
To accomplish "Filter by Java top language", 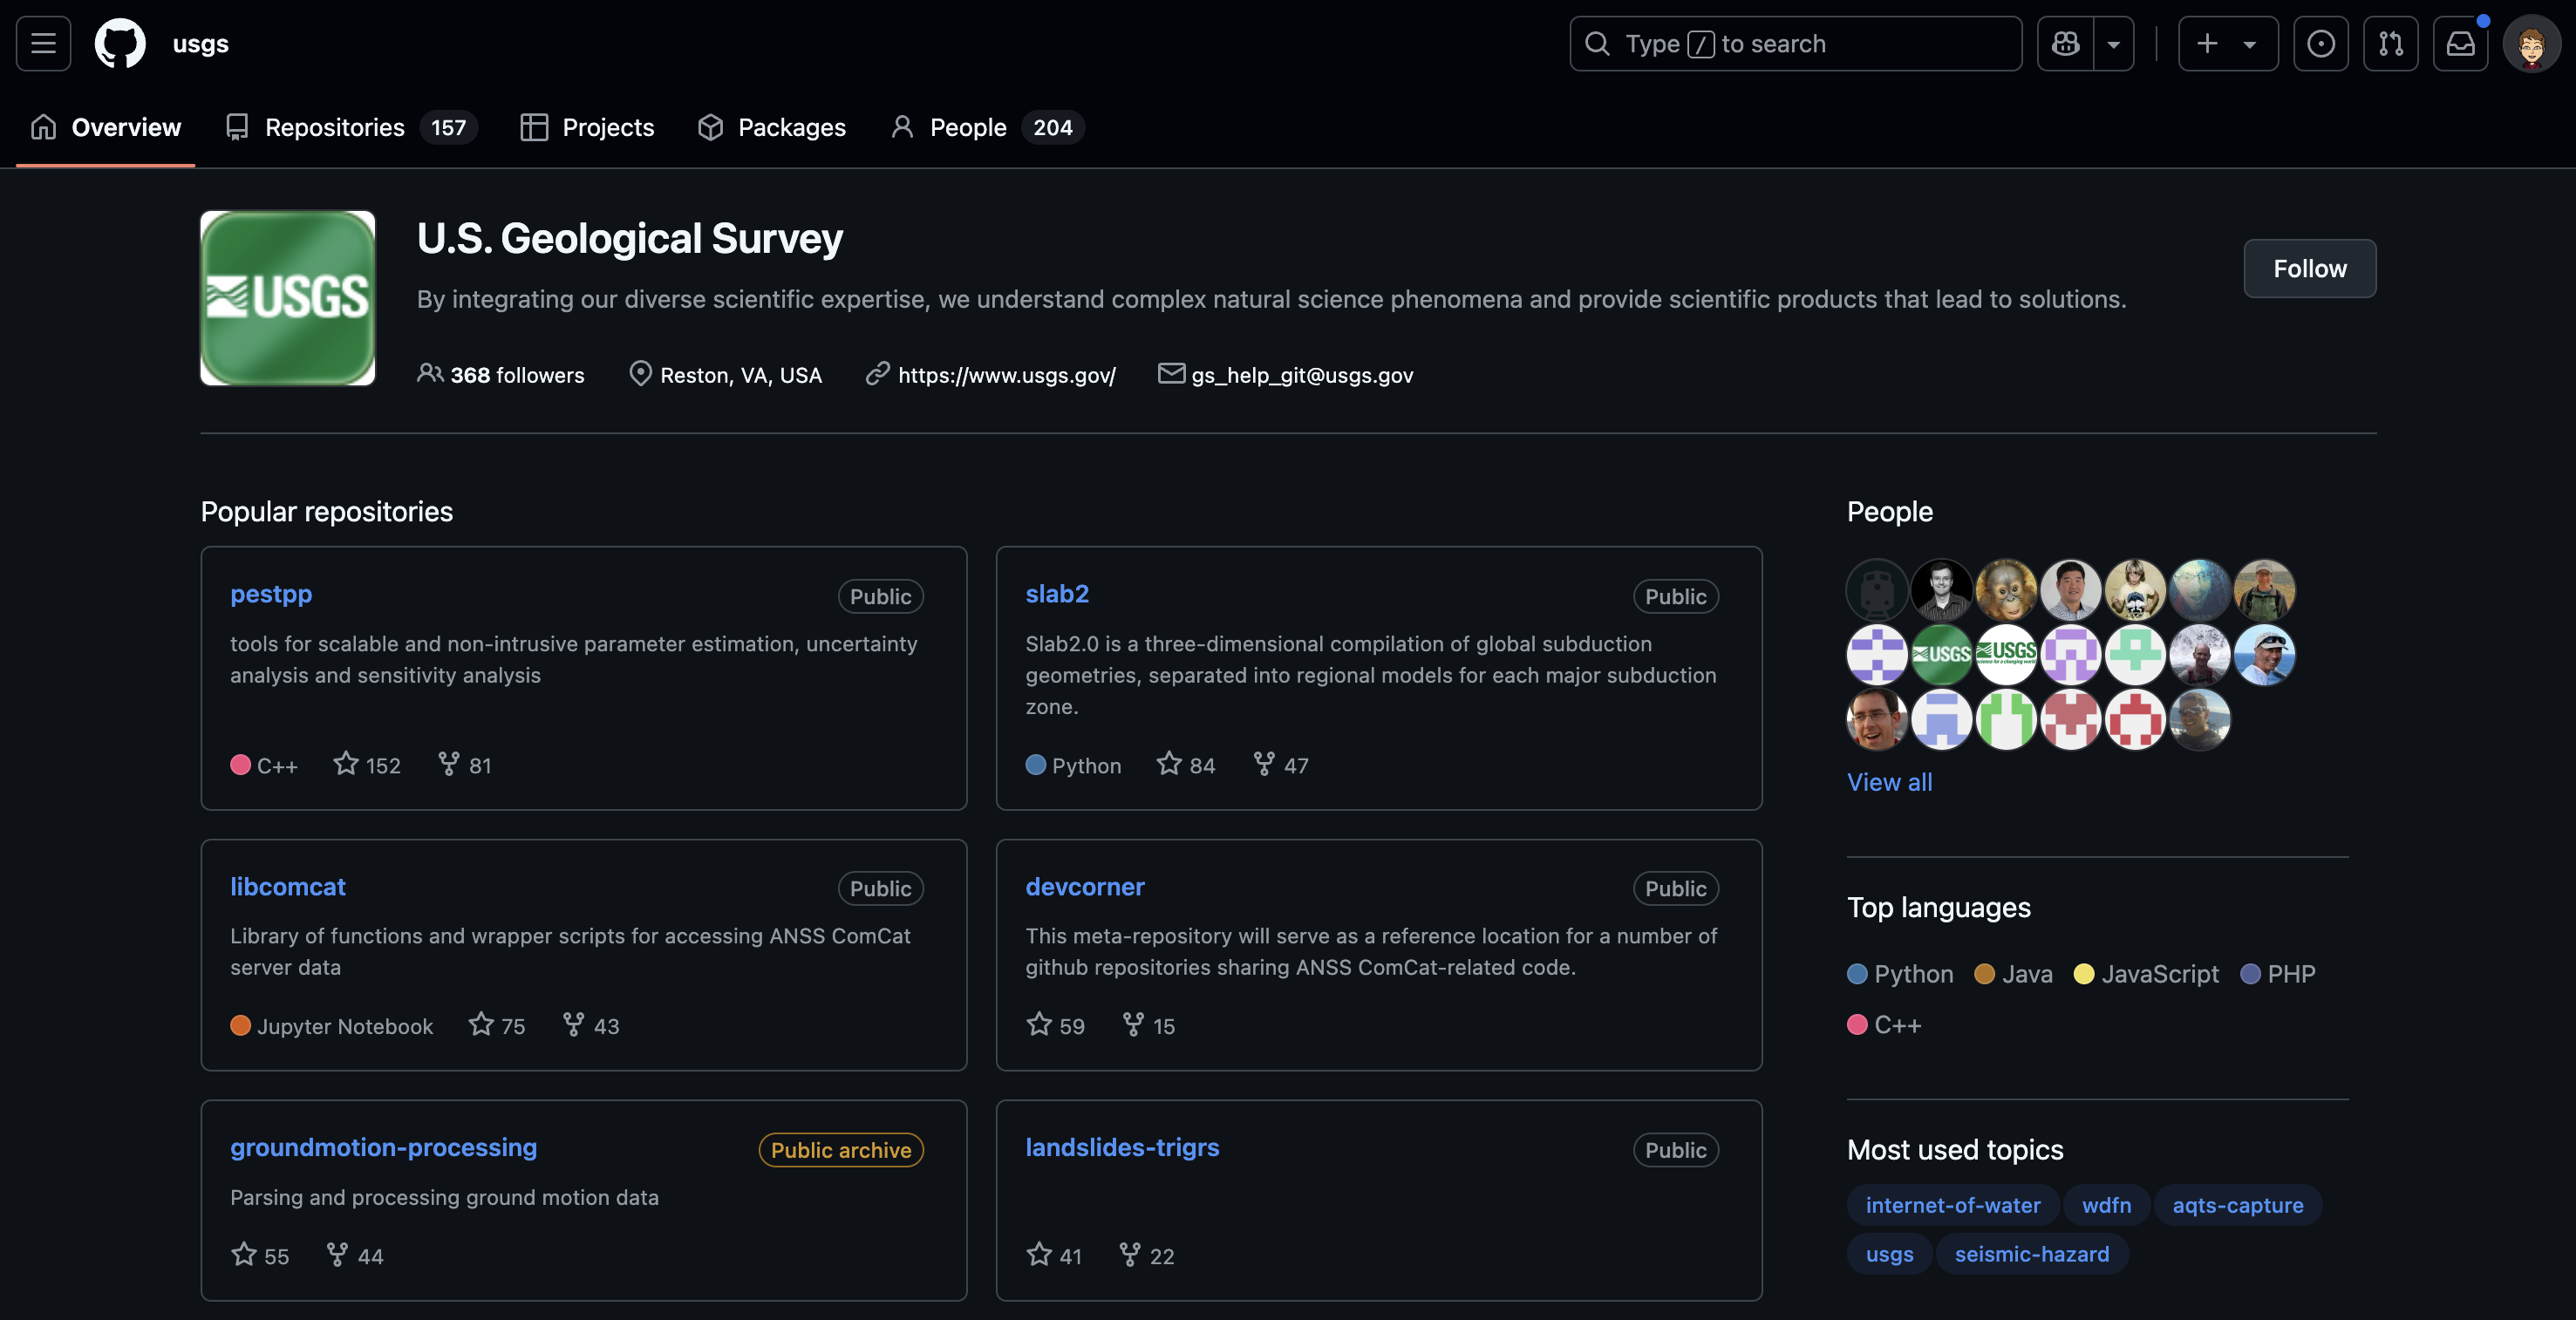I will point(2014,973).
